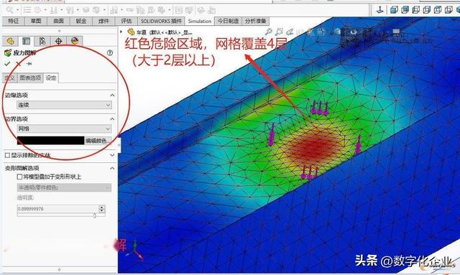The image size is (460, 275).
Task: Open the ConfigurationManager tab icon
Action: [x=42, y=41]
